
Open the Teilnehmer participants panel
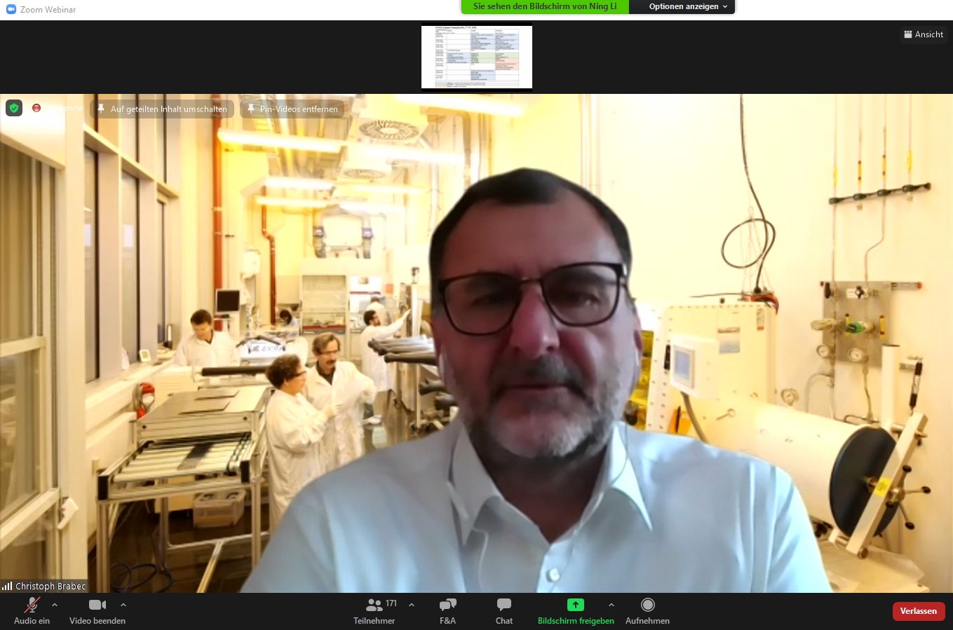pos(374,605)
